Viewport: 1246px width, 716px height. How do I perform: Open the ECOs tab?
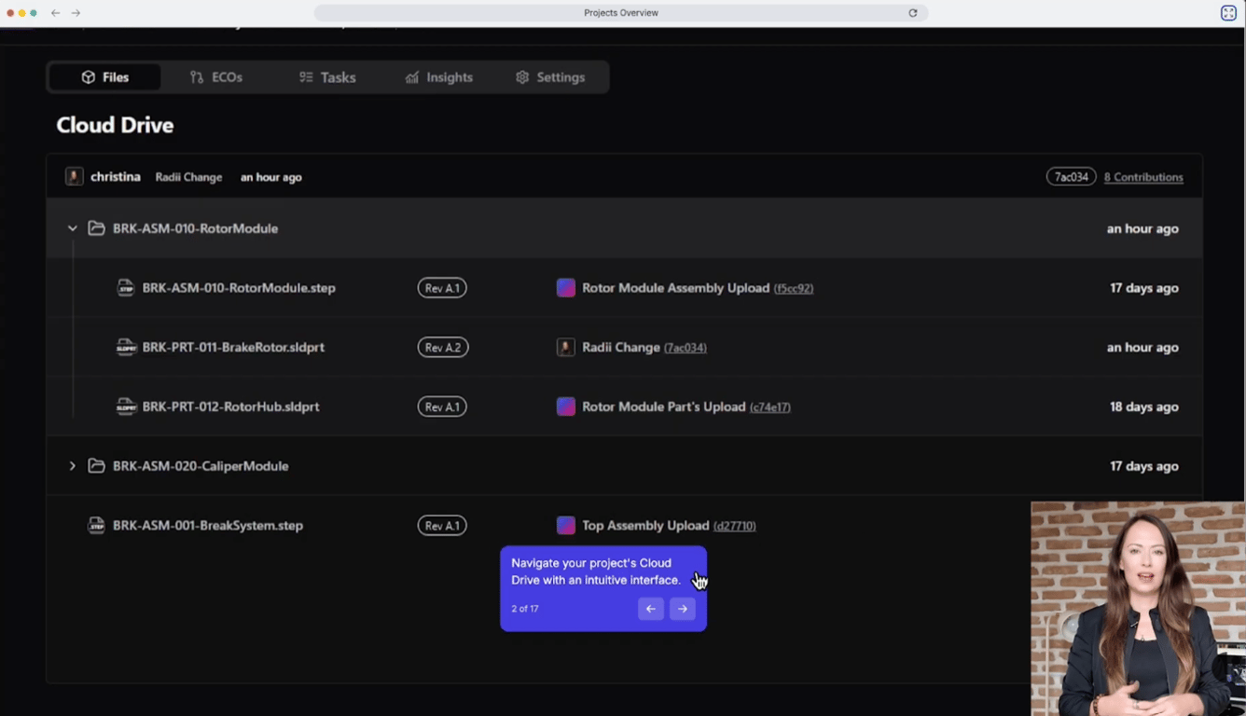pos(215,77)
